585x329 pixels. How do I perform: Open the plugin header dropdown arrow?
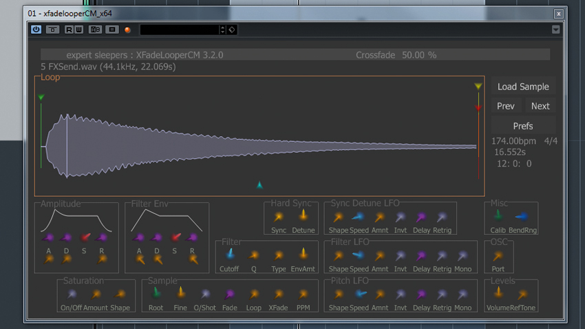click(x=555, y=30)
